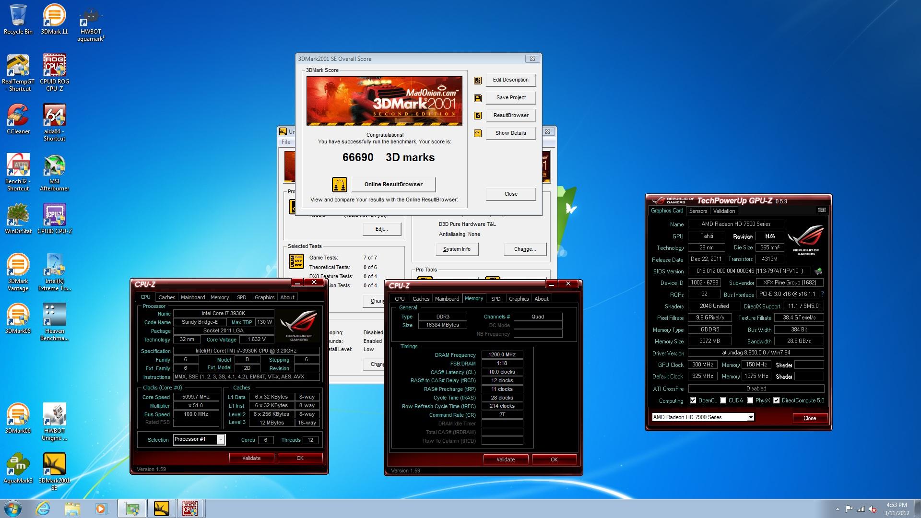Image resolution: width=921 pixels, height=518 pixels.
Task: Launch MSI Afterburner desktop icon
Action: tap(54, 172)
